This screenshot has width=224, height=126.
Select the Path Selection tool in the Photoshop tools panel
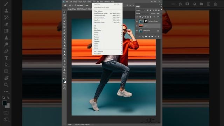(x=64, y=64)
